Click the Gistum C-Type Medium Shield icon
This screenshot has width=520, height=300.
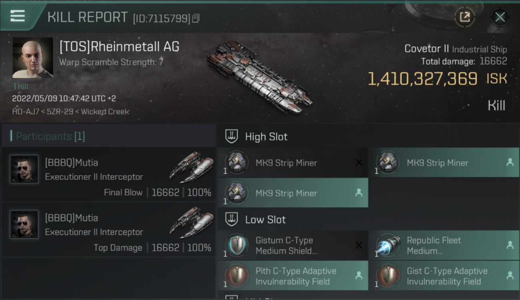click(236, 246)
